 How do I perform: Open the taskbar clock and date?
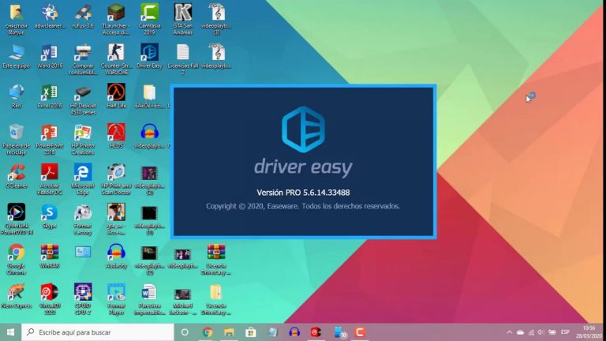click(589, 332)
